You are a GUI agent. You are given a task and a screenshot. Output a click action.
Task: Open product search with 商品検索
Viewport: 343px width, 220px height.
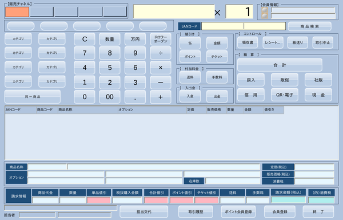pos(309,26)
